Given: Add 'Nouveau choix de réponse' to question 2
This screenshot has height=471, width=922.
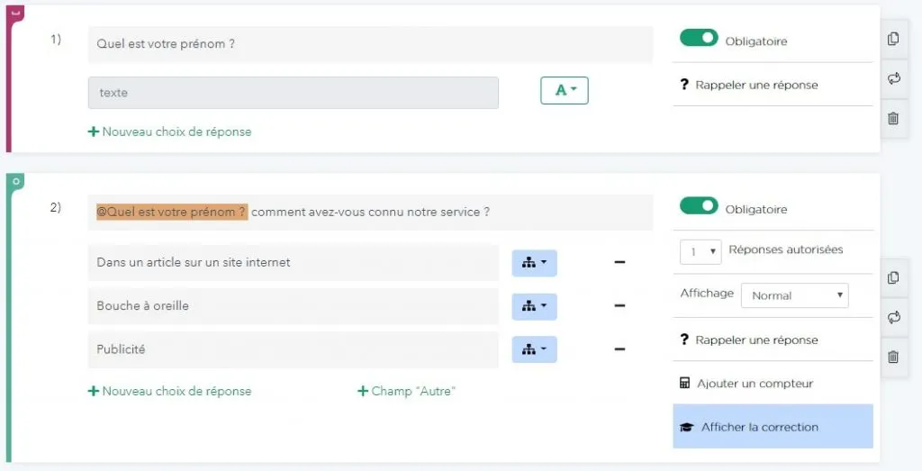Looking at the screenshot, I should coord(169,392).
